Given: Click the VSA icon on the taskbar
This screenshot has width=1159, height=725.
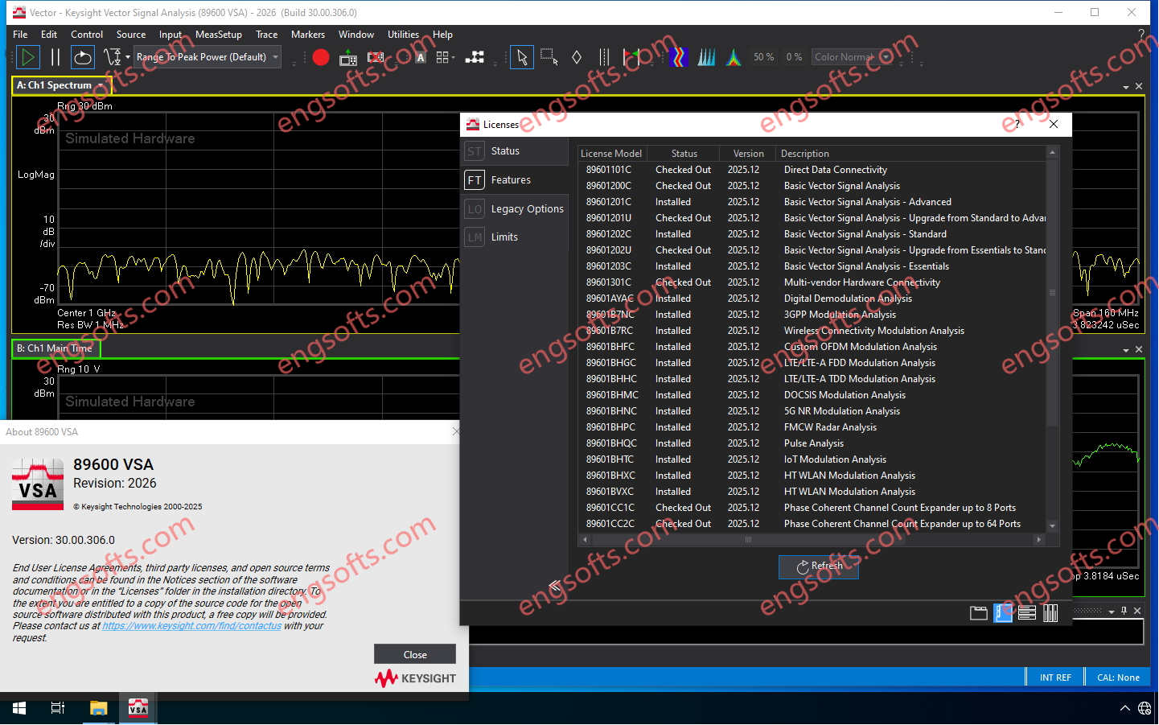Looking at the screenshot, I should (x=137, y=708).
